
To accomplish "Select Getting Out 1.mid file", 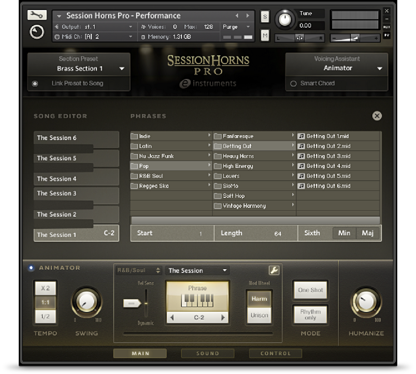I will 338,136.
